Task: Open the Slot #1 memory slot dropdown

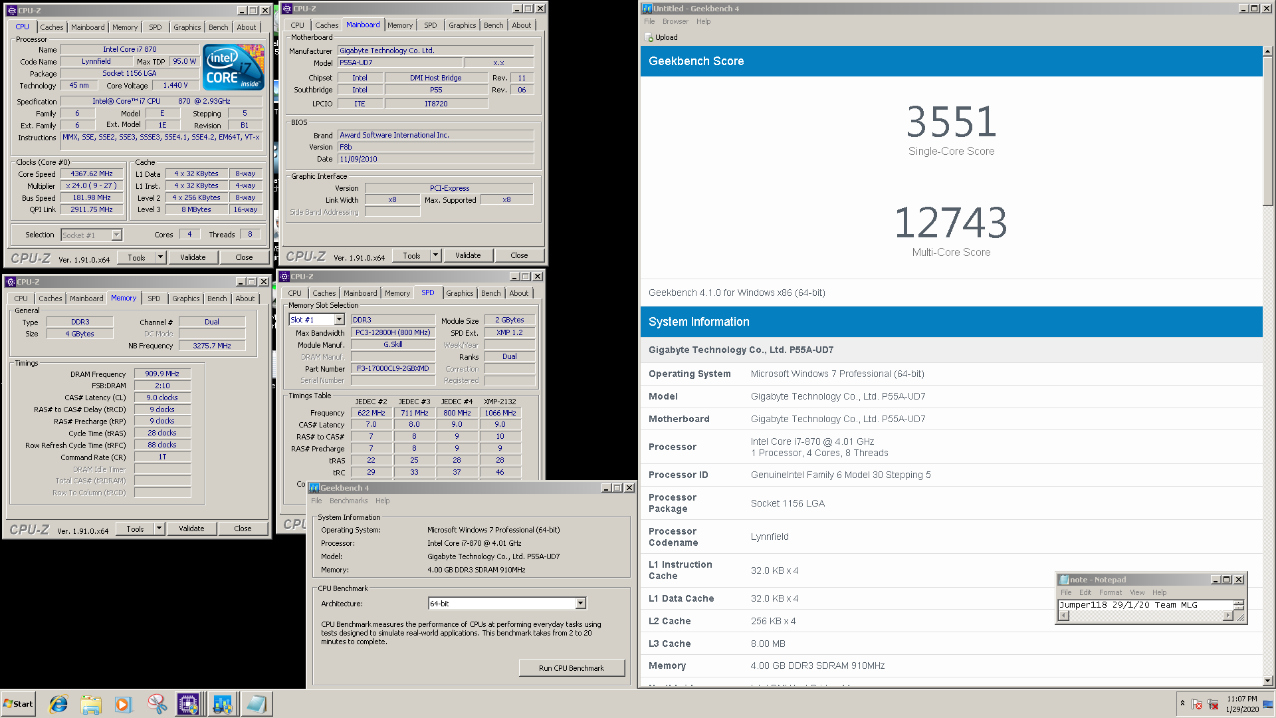Action: [339, 320]
